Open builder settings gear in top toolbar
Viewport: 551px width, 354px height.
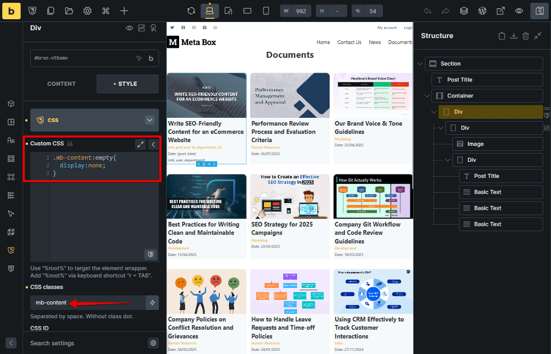[87, 10]
